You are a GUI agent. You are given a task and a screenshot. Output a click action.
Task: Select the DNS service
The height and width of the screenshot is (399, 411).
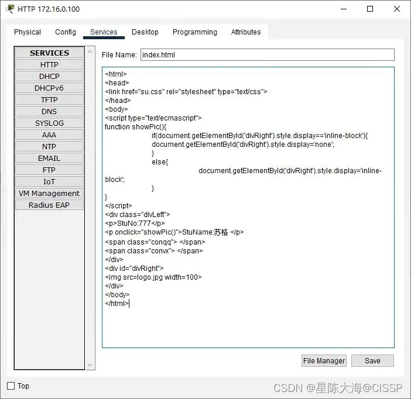coord(49,111)
